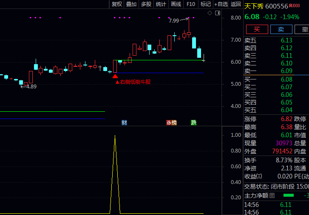Click the 涨榜 event marker icon
The height and width of the screenshot is (215, 309).
coord(171,123)
